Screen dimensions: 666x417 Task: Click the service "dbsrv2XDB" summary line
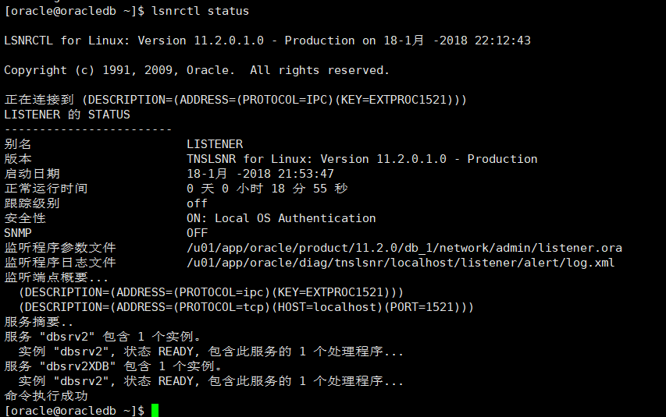pos(114,366)
